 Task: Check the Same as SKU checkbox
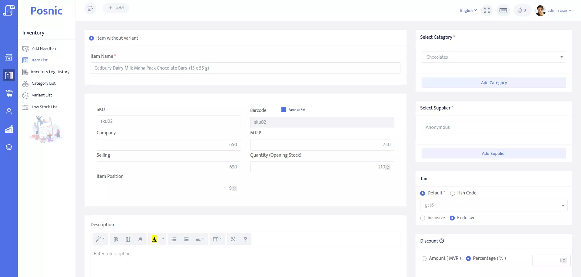tap(284, 109)
